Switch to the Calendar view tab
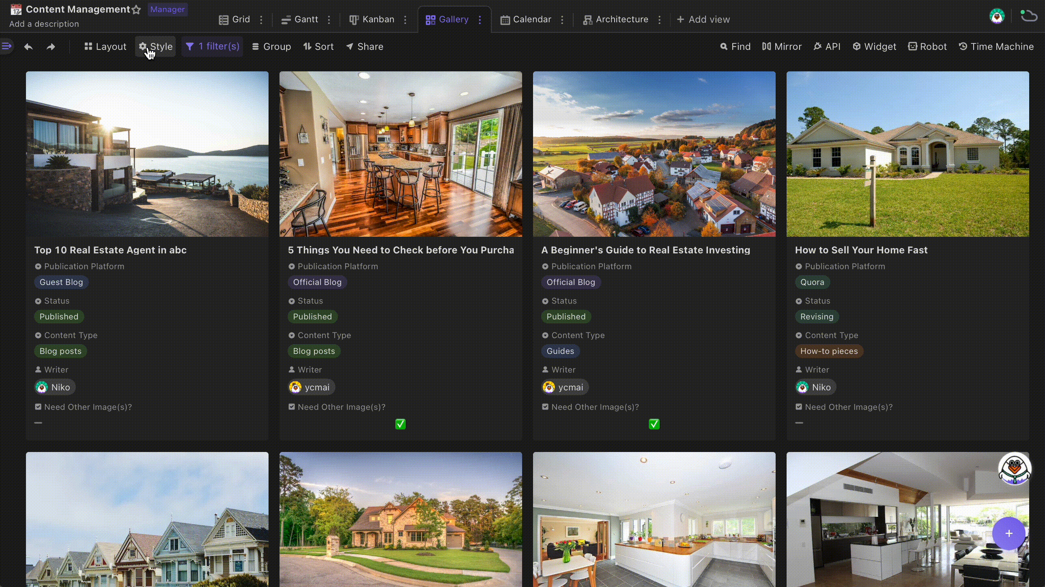The image size is (1045, 587). point(525,19)
